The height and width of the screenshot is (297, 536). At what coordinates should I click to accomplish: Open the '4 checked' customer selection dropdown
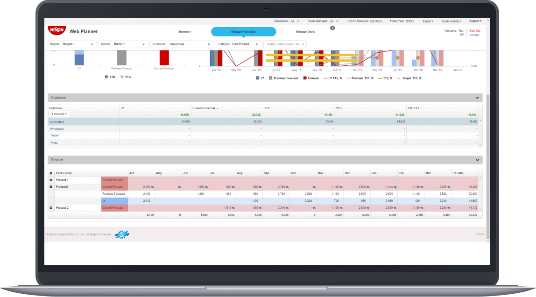[59, 113]
